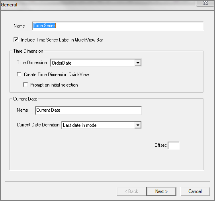Screen dimensions: 215x201
Task: Toggle Include Time Series Label in QuickView Bar
Action: (16, 40)
